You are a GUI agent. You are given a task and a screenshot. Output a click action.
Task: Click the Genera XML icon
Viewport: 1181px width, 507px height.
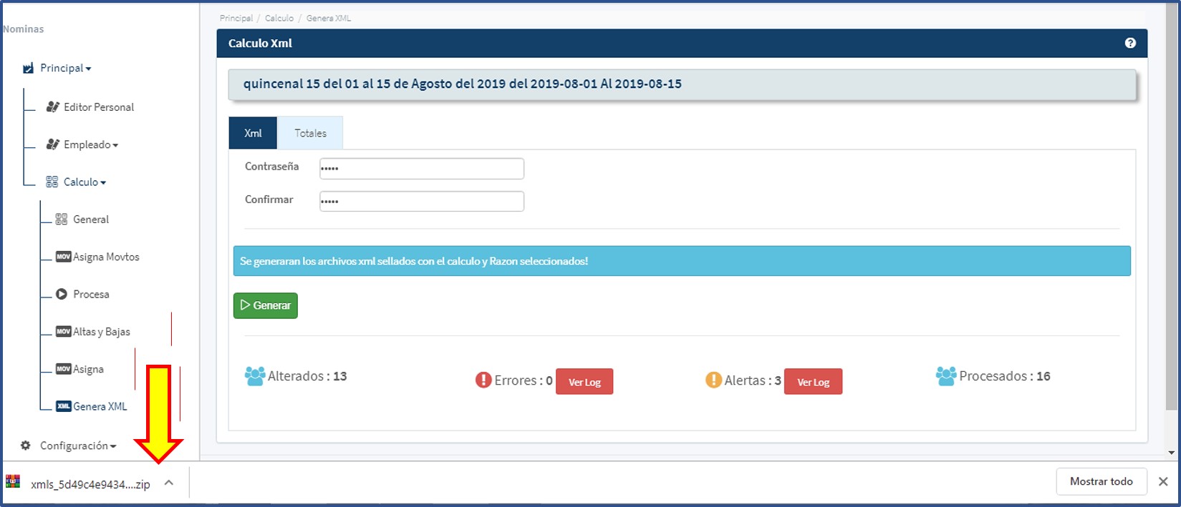pyautogui.click(x=63, y=406)
